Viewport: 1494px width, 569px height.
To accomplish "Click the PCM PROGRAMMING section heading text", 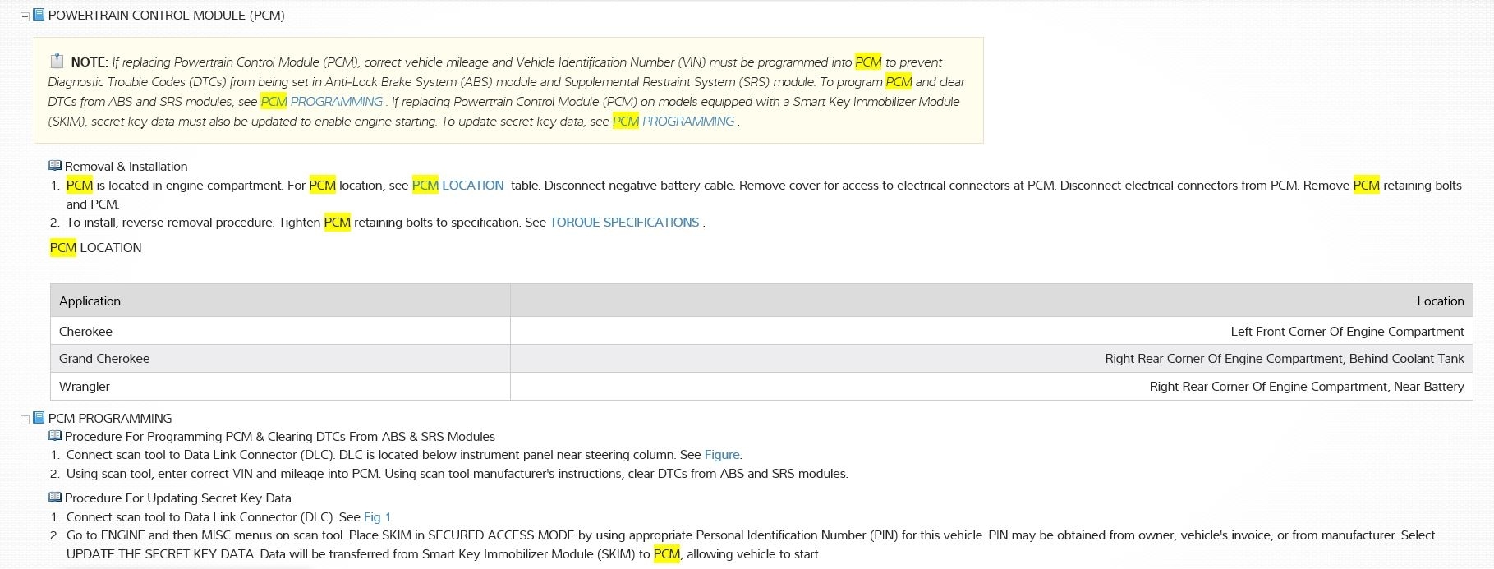I will pyautogui.click(x=110, y=419).
